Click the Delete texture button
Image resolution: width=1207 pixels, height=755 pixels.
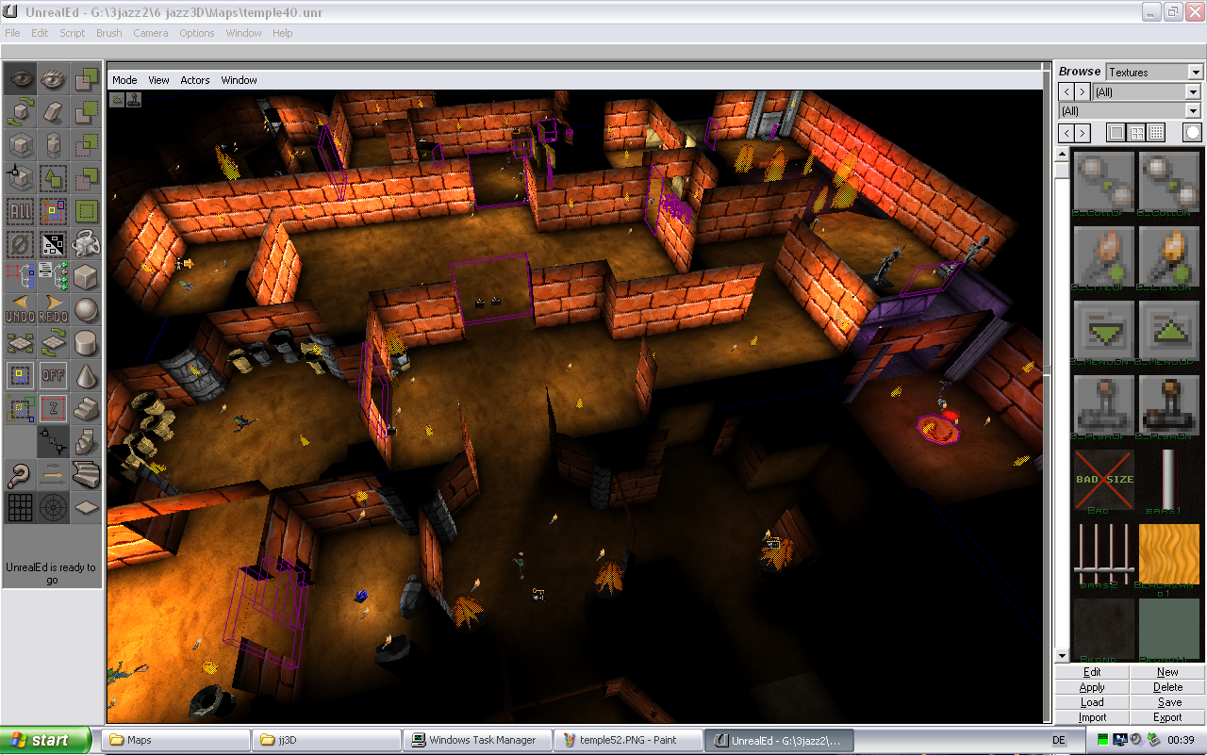(x=1167, y=687)
